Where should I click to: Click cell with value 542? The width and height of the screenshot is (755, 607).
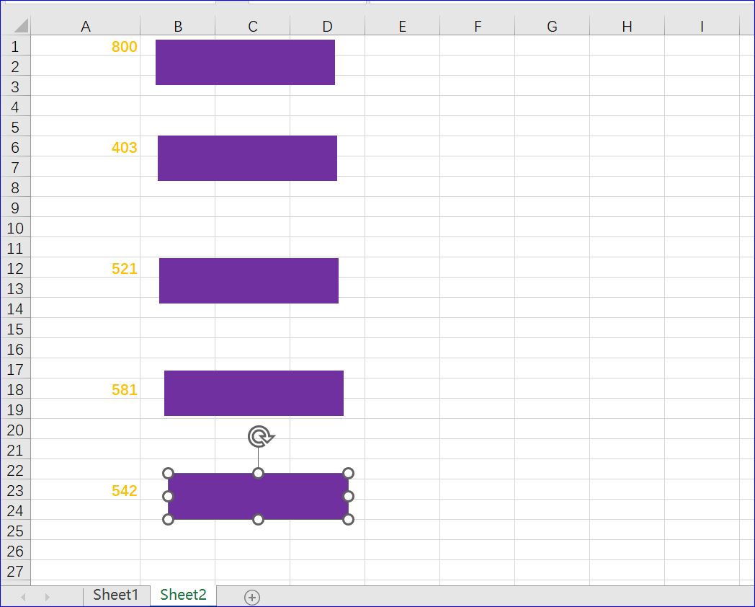[x=85, y=489]
